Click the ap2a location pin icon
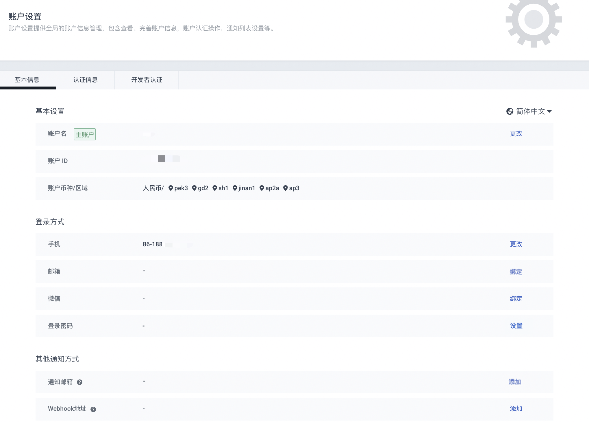The height and width of the screenshot is (422, 589). pyautogui.click(x=261, y=188)
